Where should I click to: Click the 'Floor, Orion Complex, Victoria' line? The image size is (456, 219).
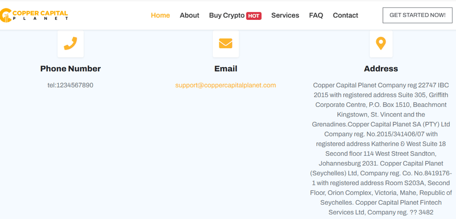(x=381, y=193)
